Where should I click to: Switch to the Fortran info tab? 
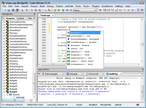click(93, 74)
